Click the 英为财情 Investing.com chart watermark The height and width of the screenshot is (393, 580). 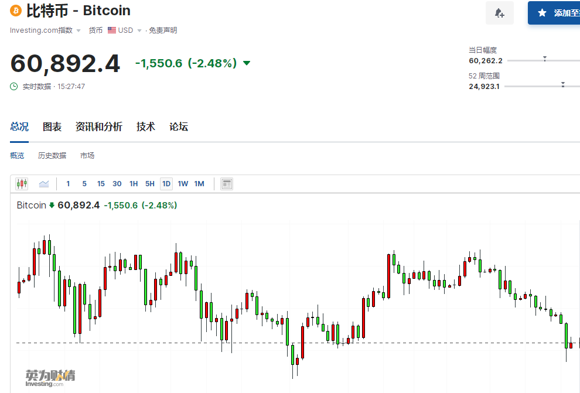click(50, 378)
